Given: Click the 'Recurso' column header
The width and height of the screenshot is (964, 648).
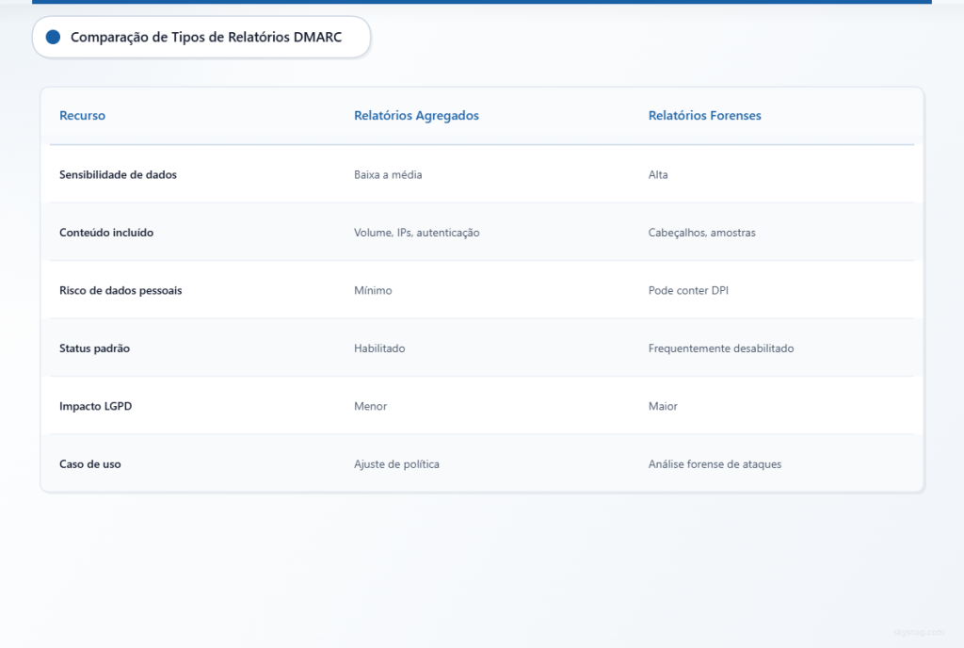Looking at the screenshot, I should coord(83,116).
